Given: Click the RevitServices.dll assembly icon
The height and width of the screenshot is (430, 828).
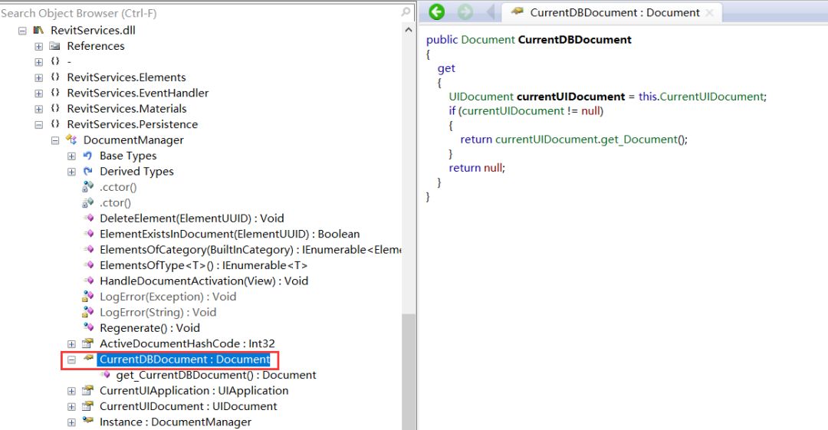Looking at the screenshot, I should [x=38, y=31].
